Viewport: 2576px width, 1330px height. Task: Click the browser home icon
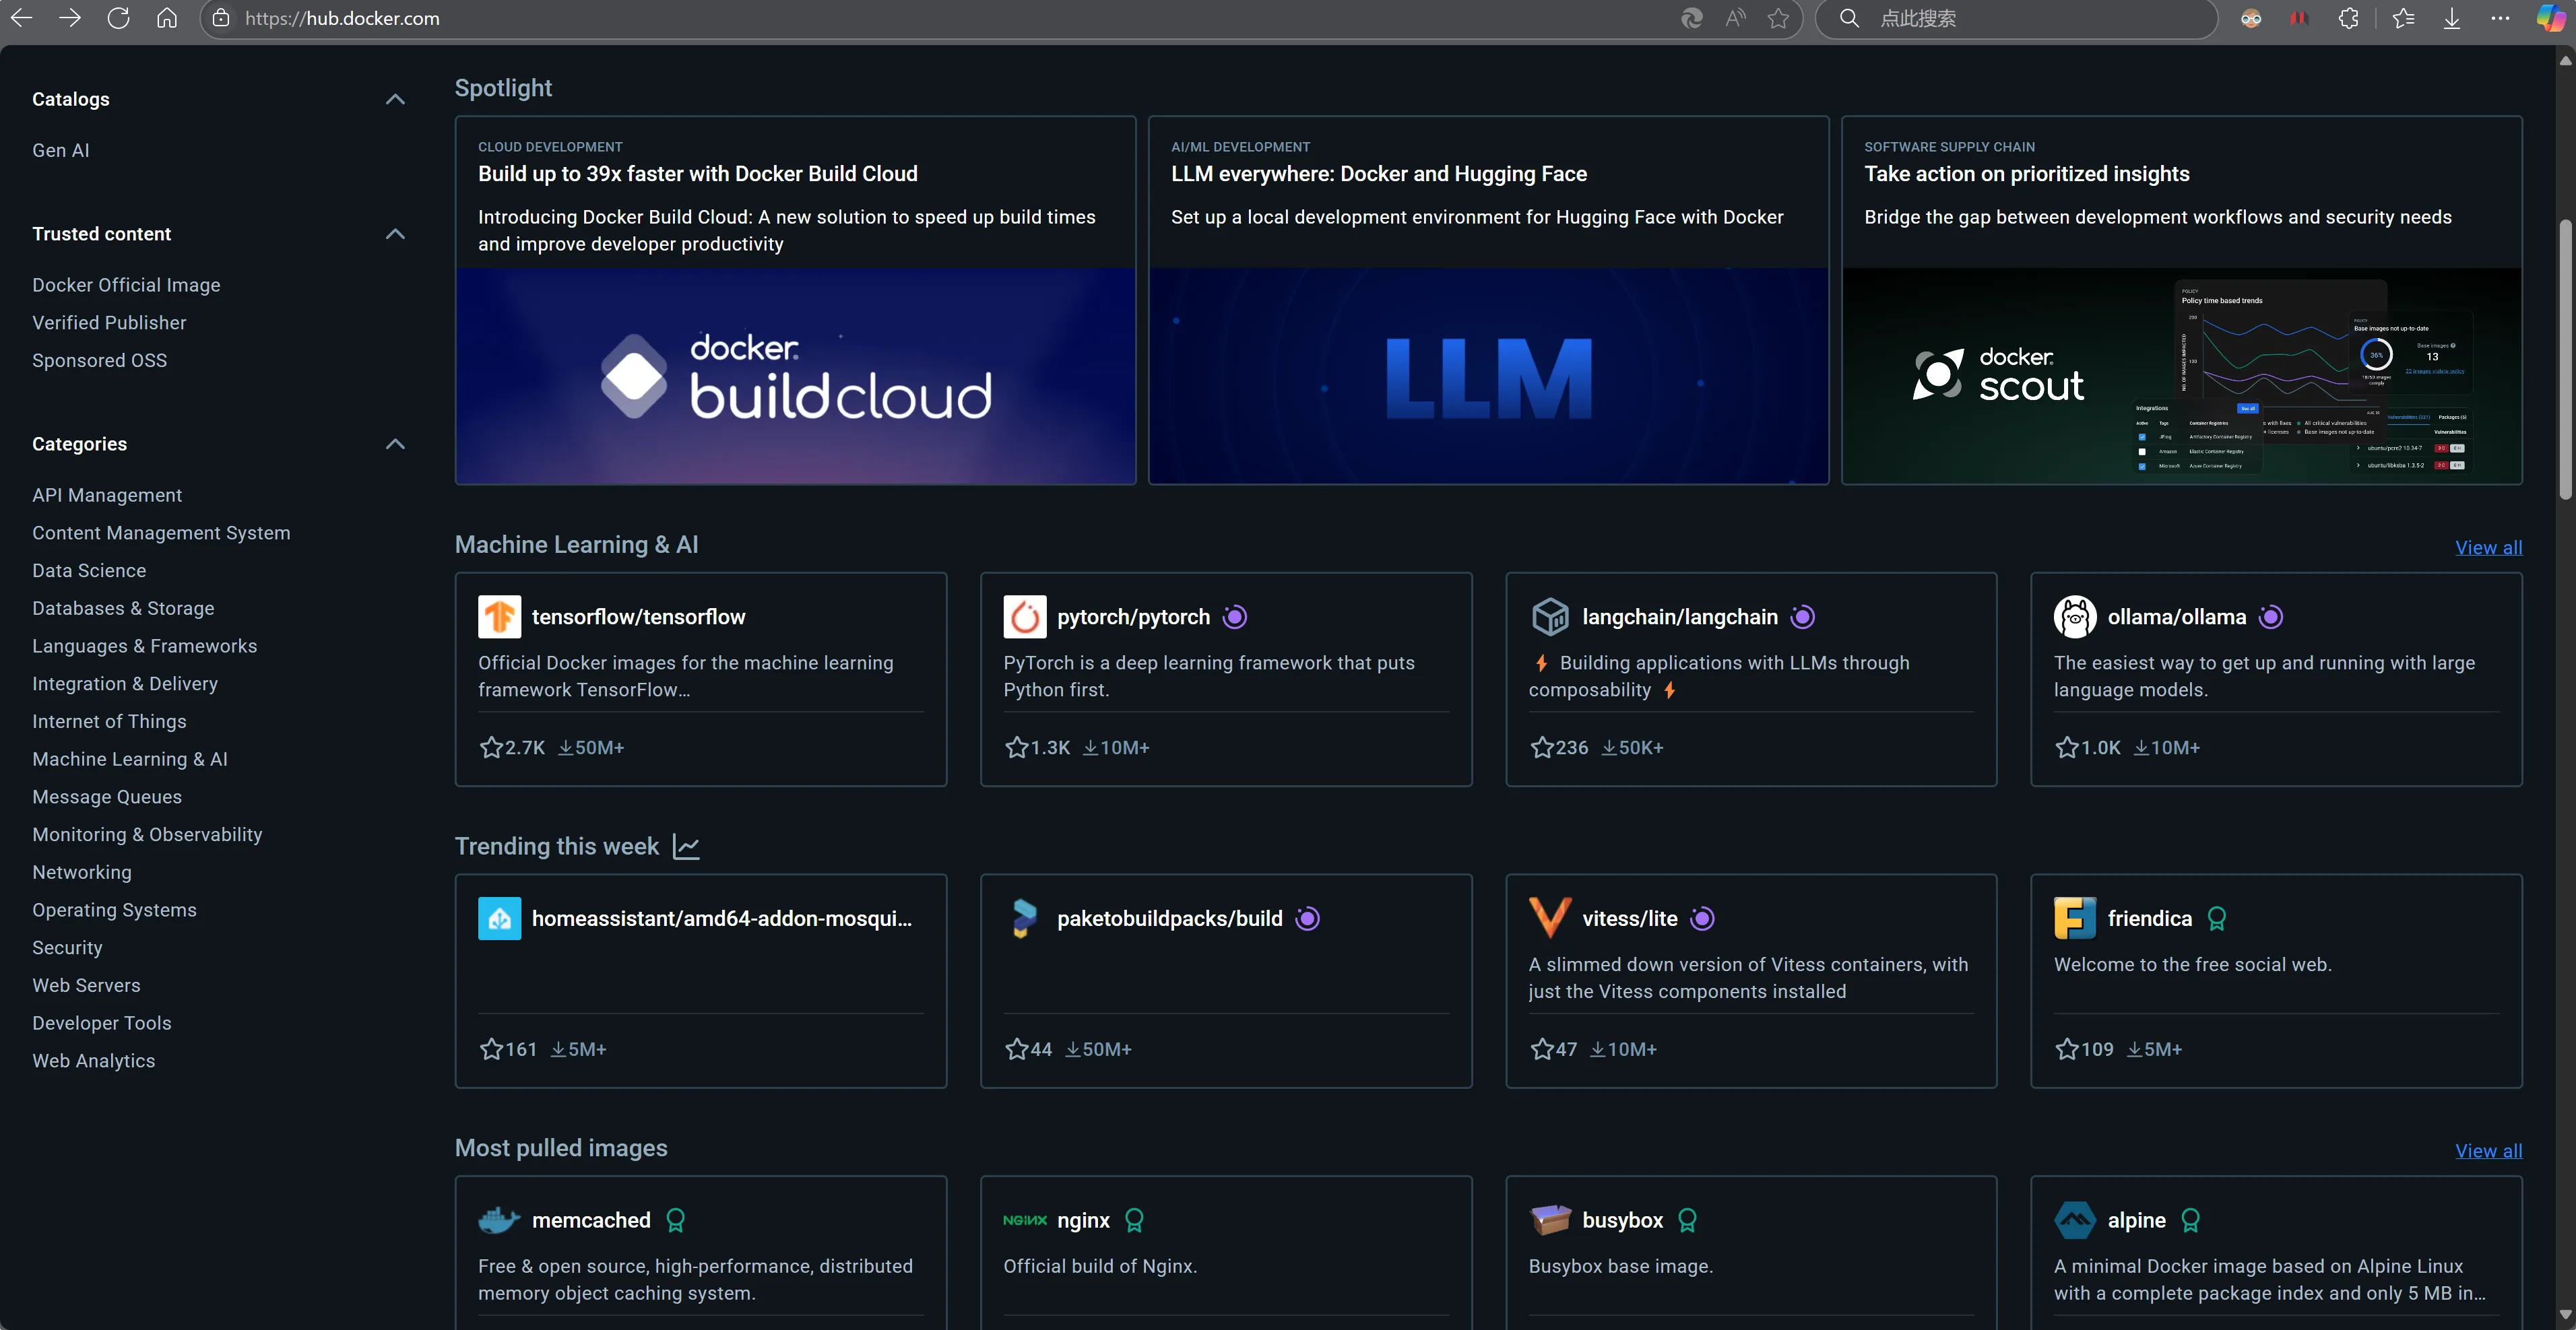pyautogui.click(x=167, y=18)
